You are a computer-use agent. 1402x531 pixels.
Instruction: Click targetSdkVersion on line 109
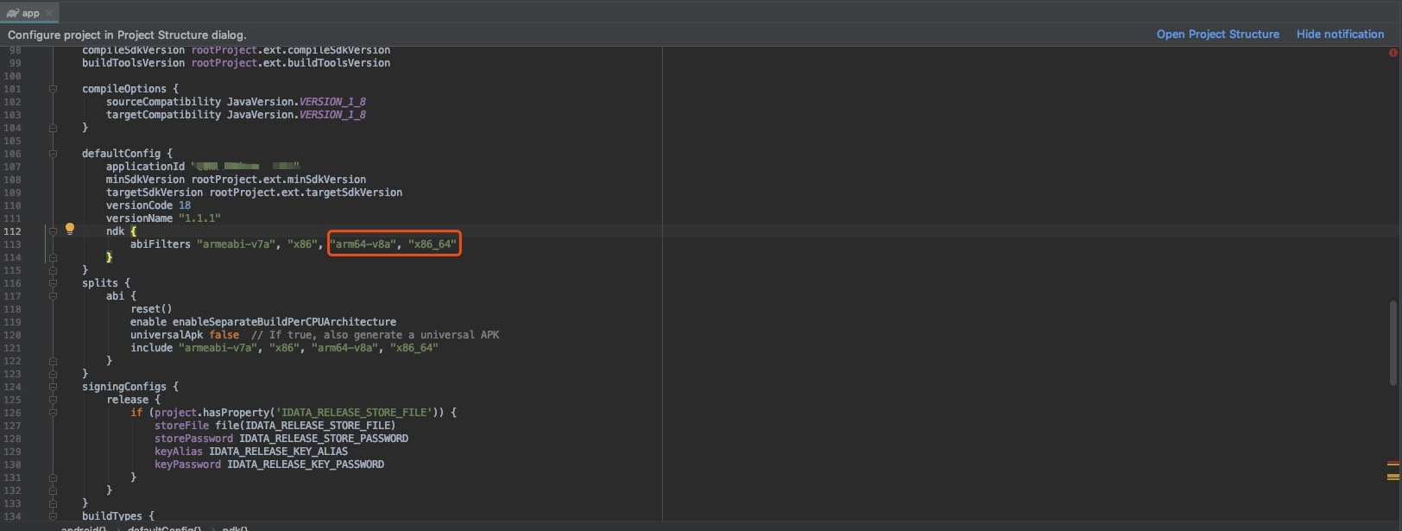click(x=155, y=193)
